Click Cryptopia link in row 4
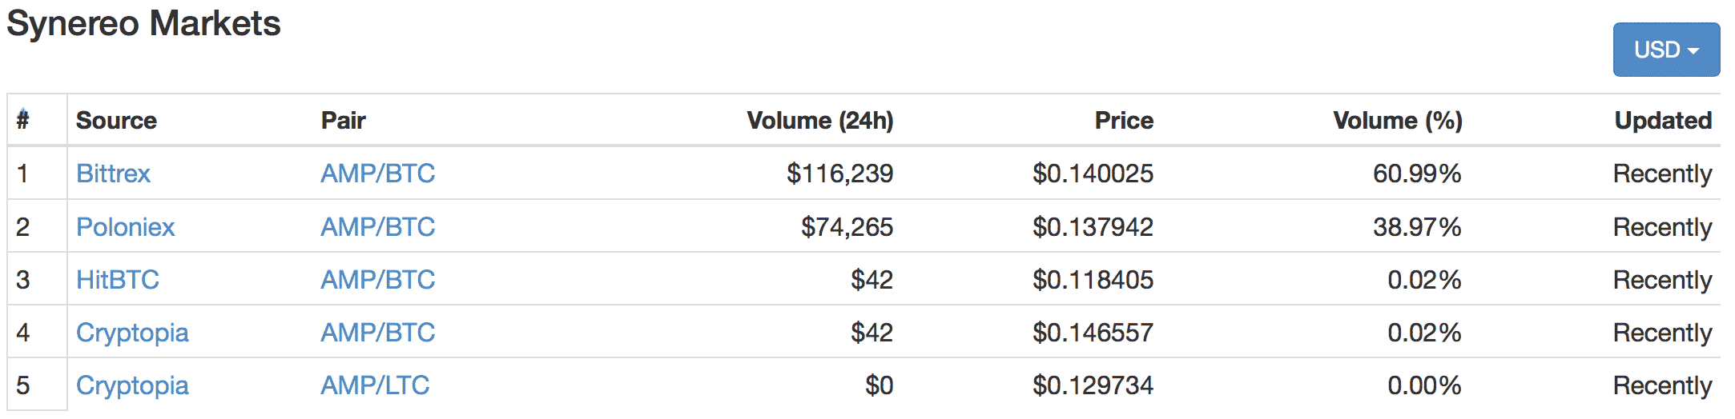This screenshot has height=419, width=1735. pyautogui.click(x=132, y=333)
